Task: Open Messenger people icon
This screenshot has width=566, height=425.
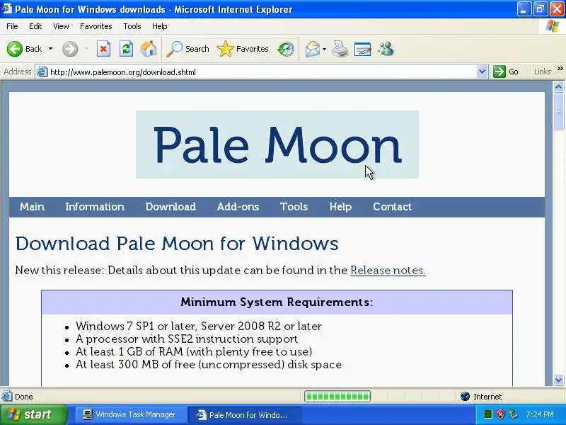Action: 386,49
